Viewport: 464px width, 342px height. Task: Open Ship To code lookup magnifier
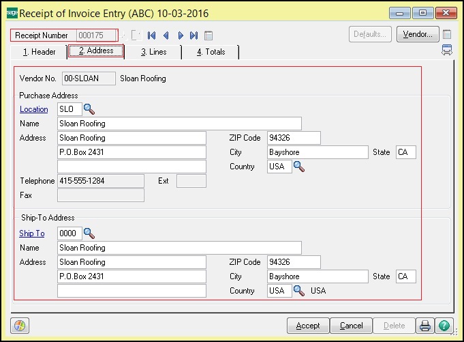pos(90,233)
